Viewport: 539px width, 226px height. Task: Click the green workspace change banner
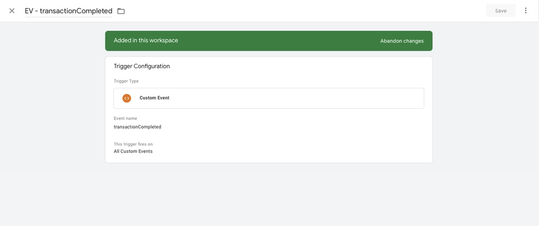pyautogui.click(x=269, y=41)
